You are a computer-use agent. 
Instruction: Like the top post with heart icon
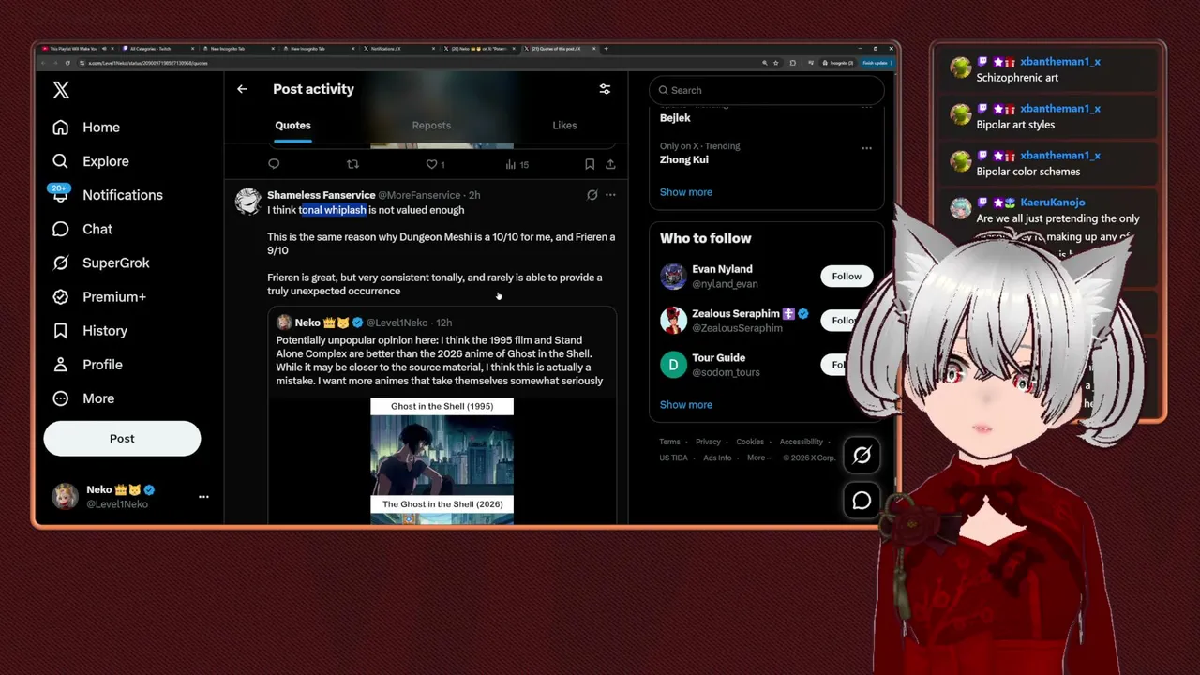[432, 164]
